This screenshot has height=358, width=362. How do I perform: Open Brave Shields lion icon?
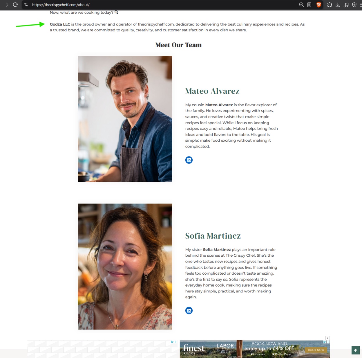(319, 5)
